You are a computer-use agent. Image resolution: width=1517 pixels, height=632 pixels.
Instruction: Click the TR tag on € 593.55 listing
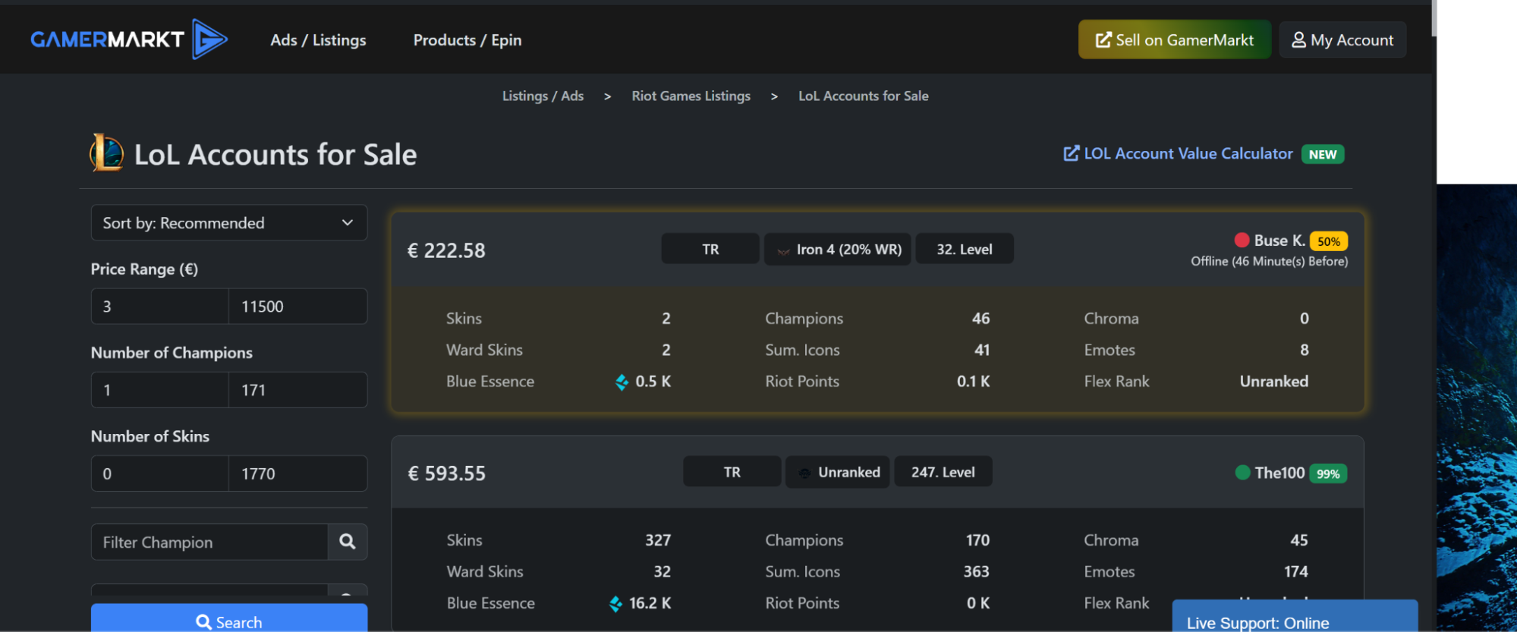pos(732,472)
